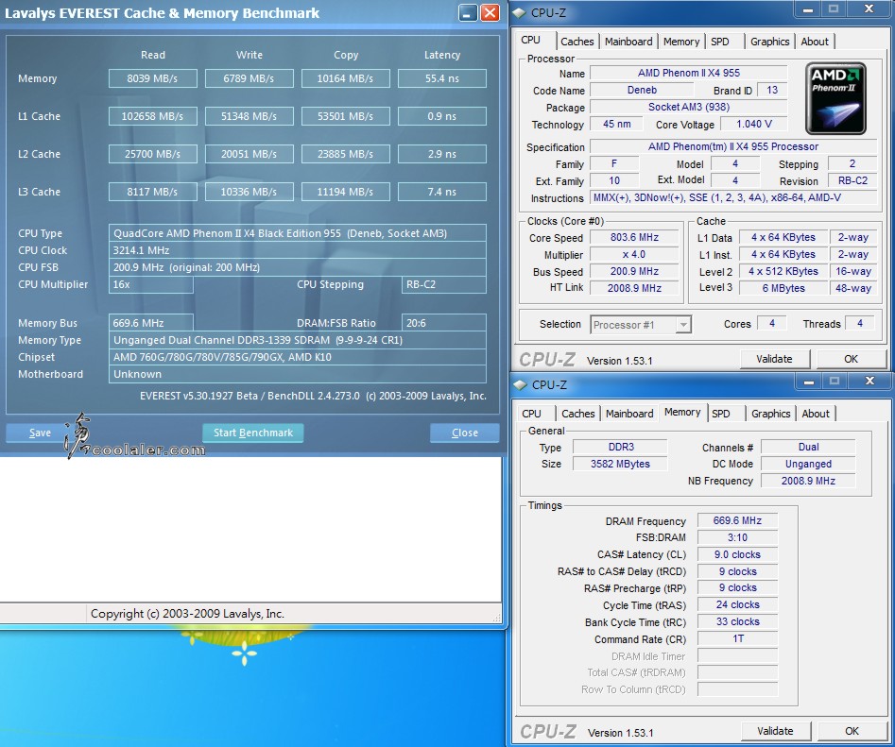Switch to Mainboard tab in bottom CPU-Z window

click(x=629, y=414)
